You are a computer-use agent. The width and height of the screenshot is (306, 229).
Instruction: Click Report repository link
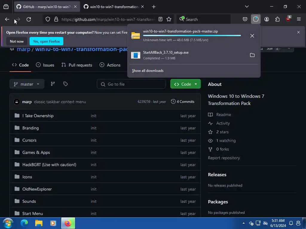coord(224,158)
